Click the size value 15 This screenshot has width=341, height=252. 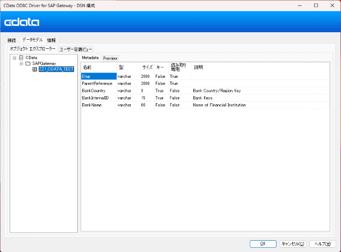pos(143,98)
